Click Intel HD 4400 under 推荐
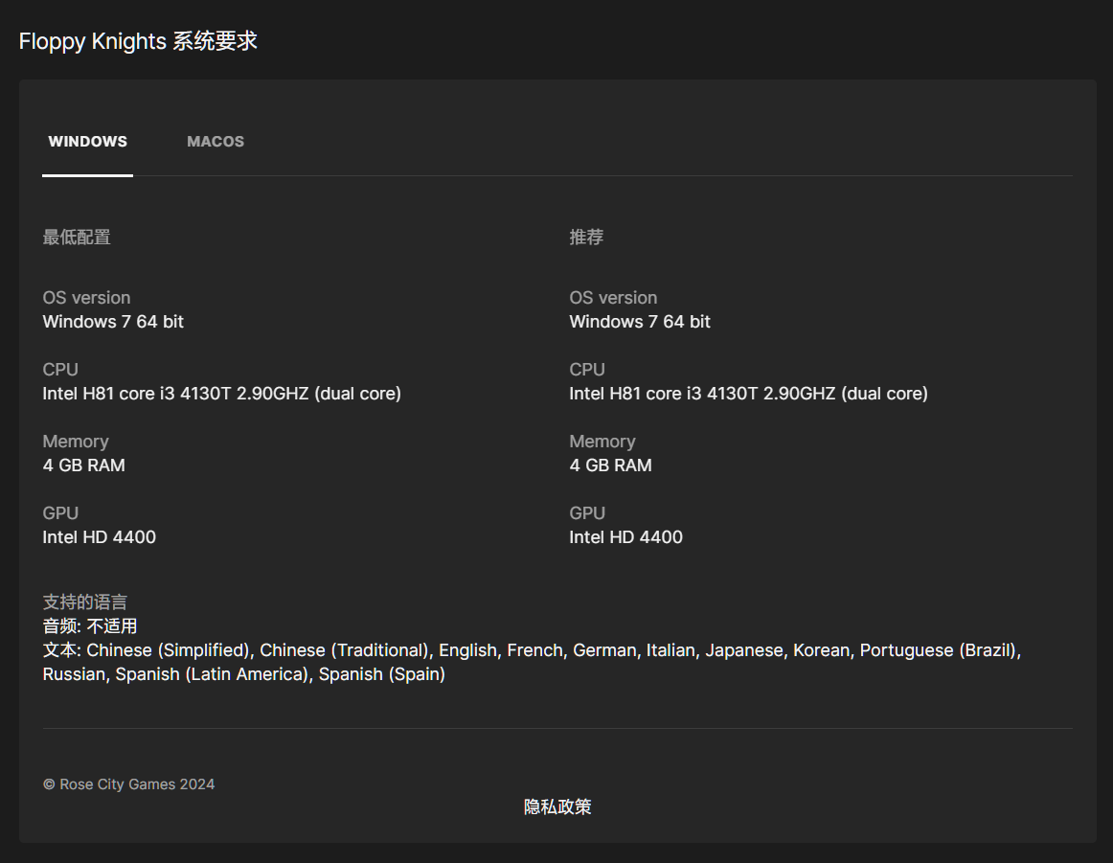Screen dimensions: 1113x863 (626, 537)
